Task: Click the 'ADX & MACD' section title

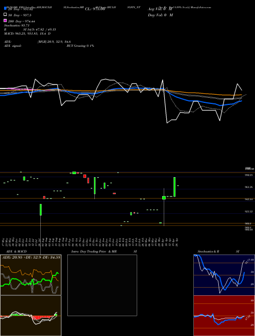Action: 16,251
